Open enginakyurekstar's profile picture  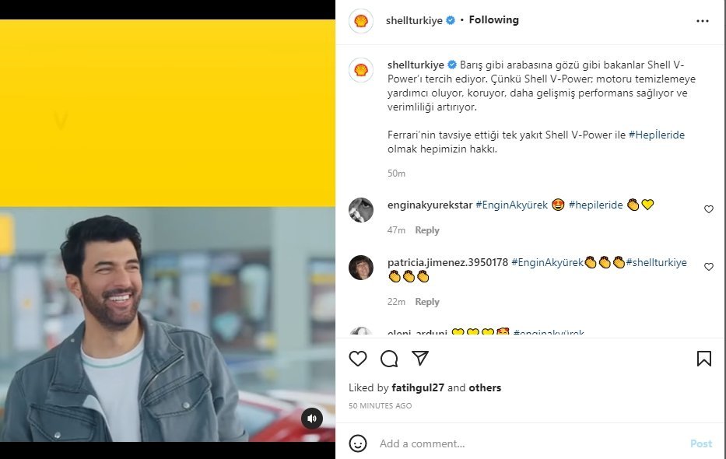pyautogui.click(x=361, y=210)
